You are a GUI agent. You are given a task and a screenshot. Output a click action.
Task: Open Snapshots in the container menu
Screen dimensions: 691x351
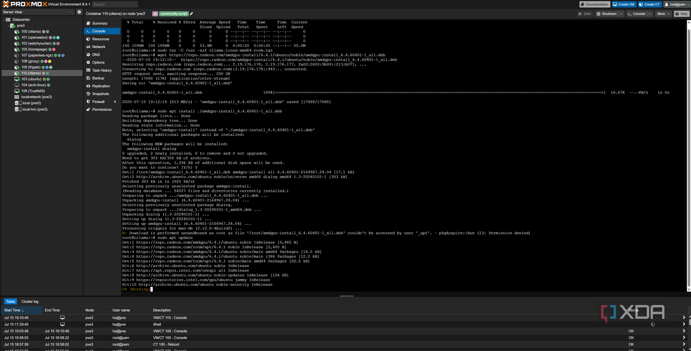pyautogui.click(x=101, y=94)
